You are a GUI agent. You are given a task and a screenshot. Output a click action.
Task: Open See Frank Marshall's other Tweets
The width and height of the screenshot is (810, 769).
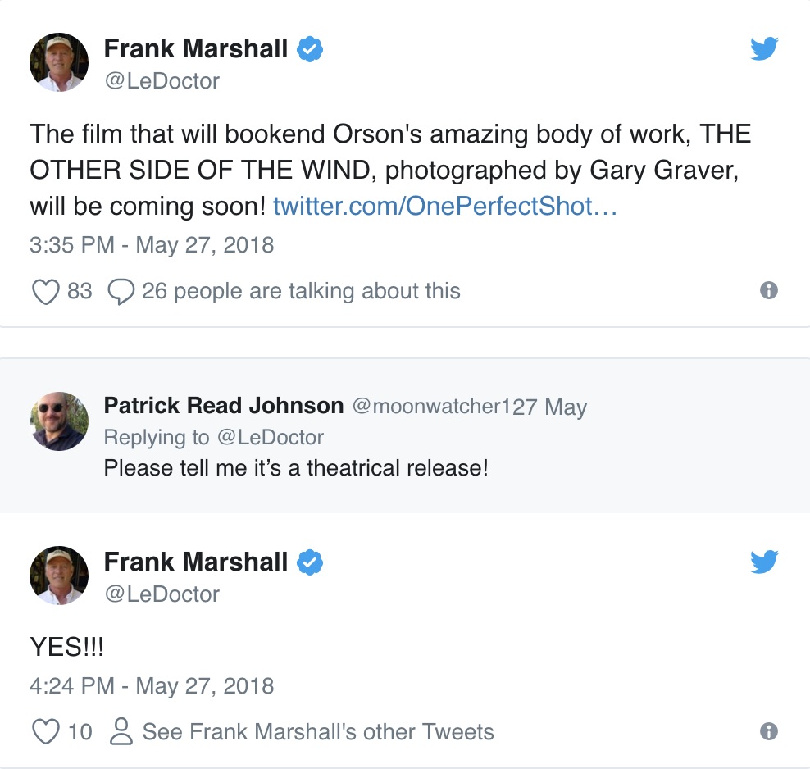[x=318, y=731]
